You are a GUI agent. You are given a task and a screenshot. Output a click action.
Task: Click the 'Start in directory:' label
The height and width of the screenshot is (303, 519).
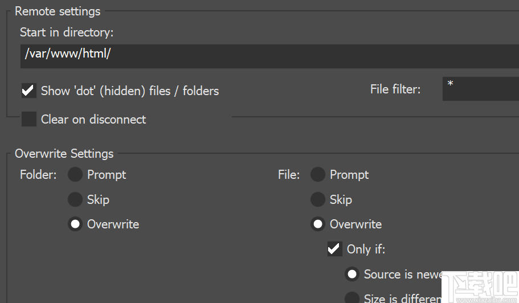pyautogui.click(x=67, y=32)
